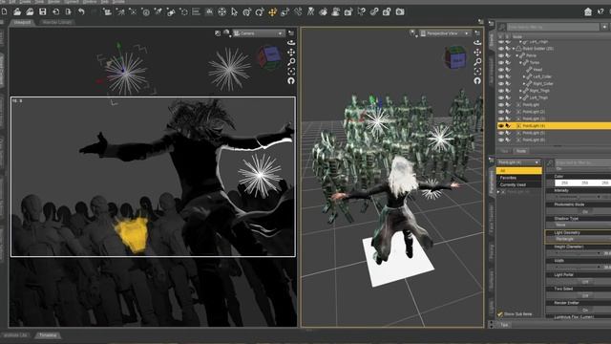
Task: Click the What's This help cursor icon
Action: click(600, 11)
